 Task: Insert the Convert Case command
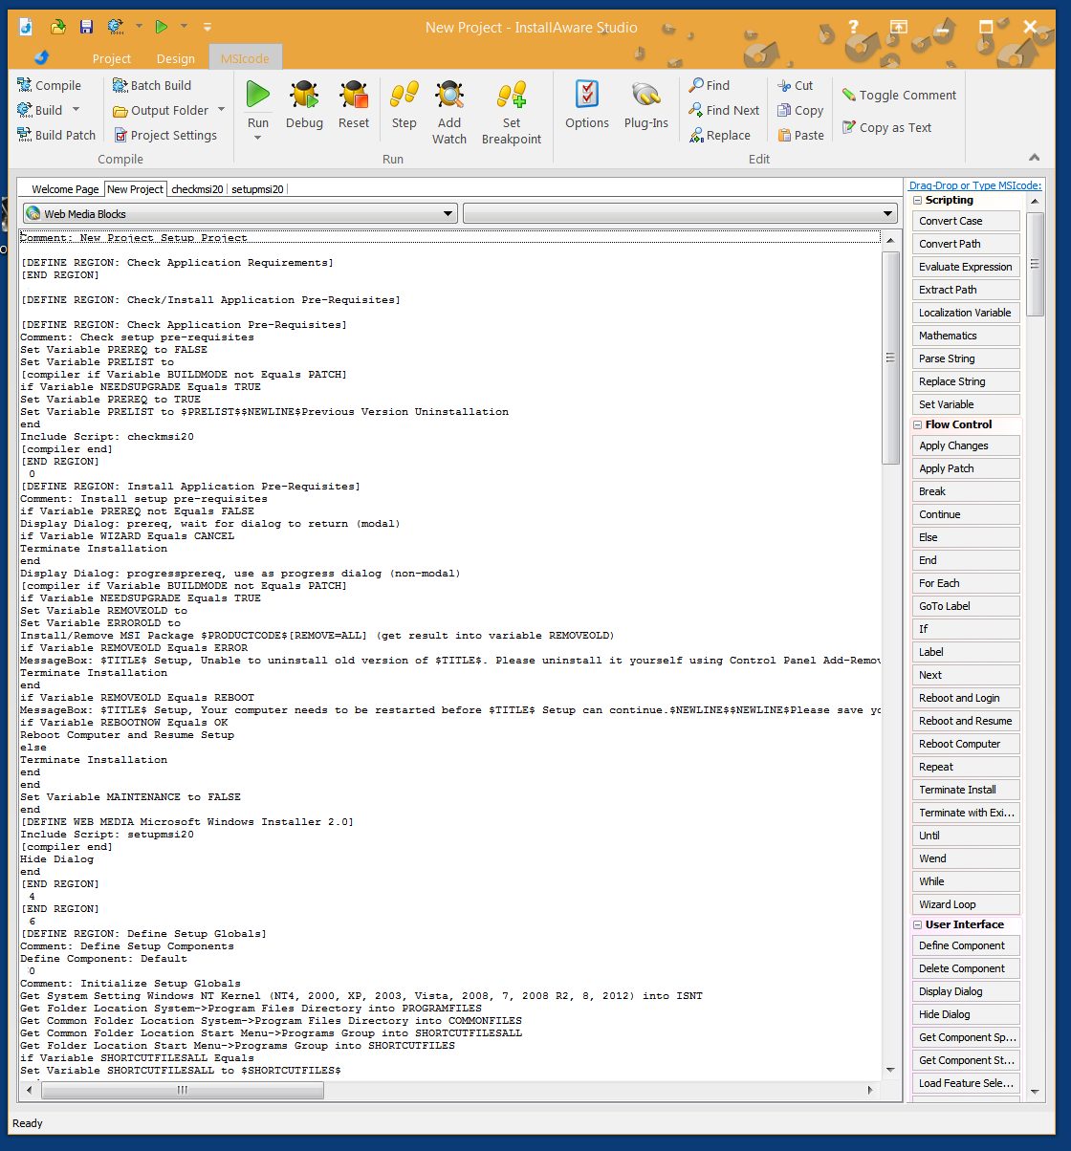(x=966, y=221)
